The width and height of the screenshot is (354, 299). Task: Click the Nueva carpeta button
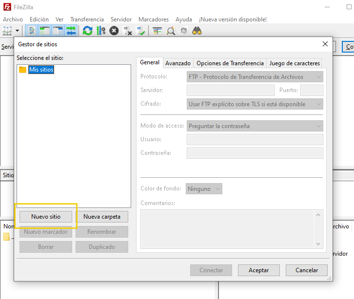tap(102, 217)
